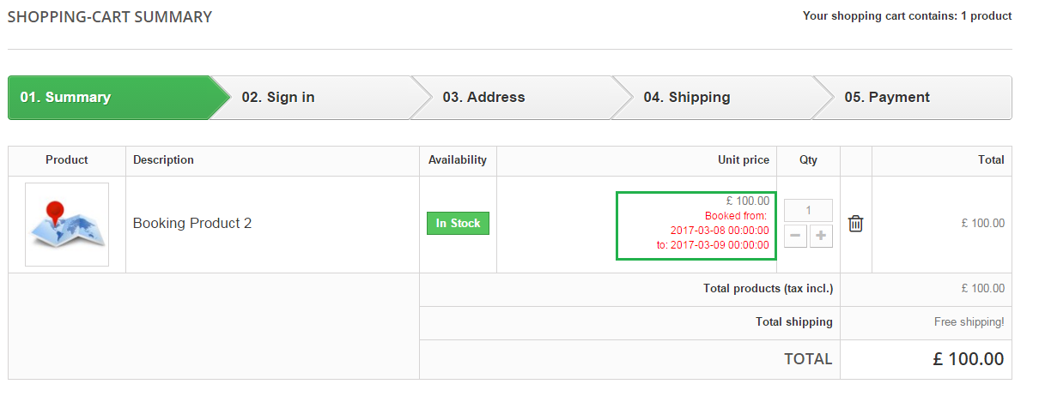
Task: Click the booked from date text
Action: point(720,231)
